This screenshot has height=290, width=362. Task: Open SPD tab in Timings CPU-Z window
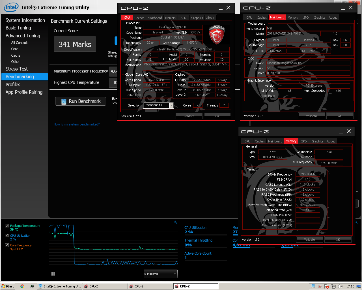click(x=304, y=141)
